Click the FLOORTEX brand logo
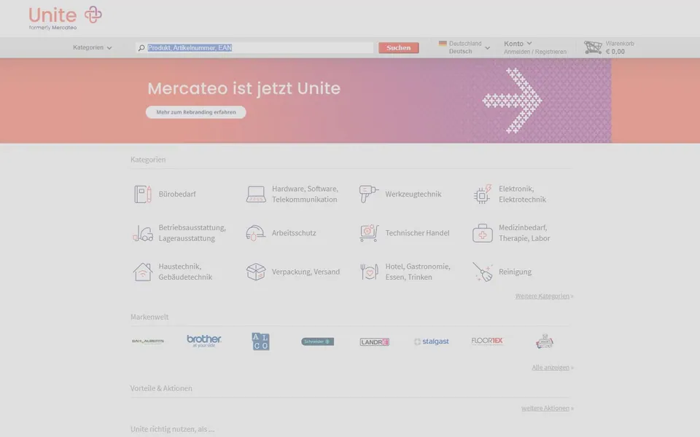The image size is (700, 437). pyautogui.click(x=487, y=342)
